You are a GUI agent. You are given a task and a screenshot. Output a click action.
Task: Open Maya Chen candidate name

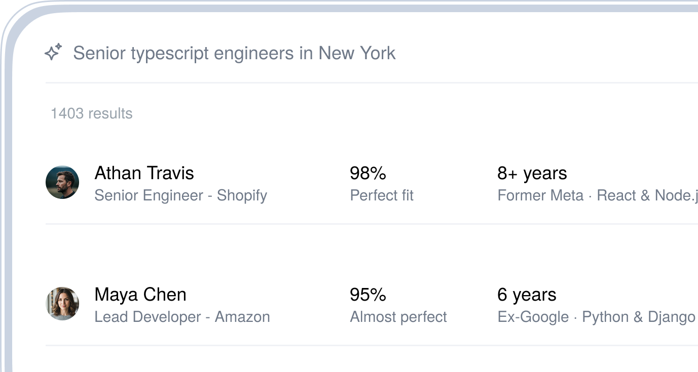(140, 295)
